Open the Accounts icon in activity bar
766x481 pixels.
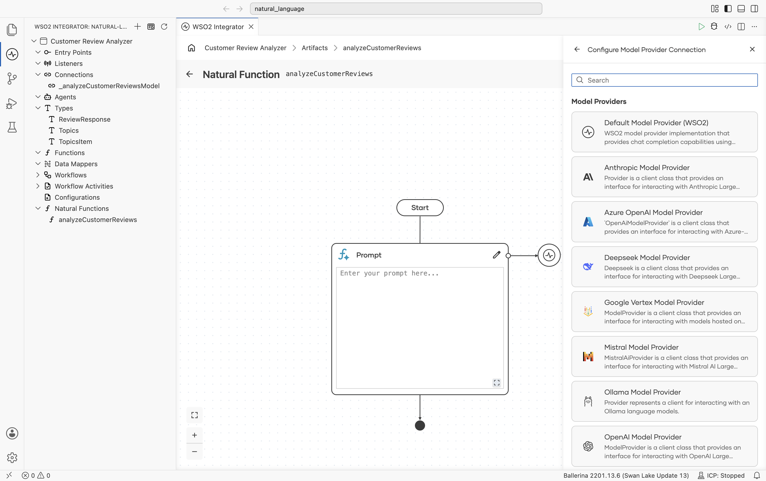tap(12, 433)
